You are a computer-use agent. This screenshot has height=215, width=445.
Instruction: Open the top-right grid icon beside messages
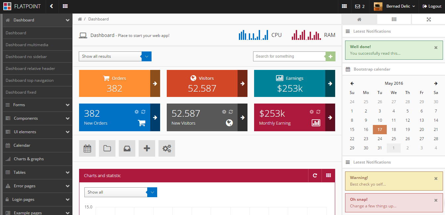344,6
